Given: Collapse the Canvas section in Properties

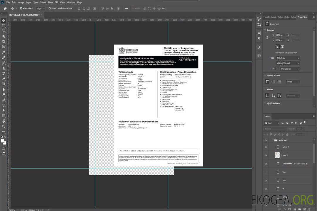Looking at the screenshot, I should point(265,30).
